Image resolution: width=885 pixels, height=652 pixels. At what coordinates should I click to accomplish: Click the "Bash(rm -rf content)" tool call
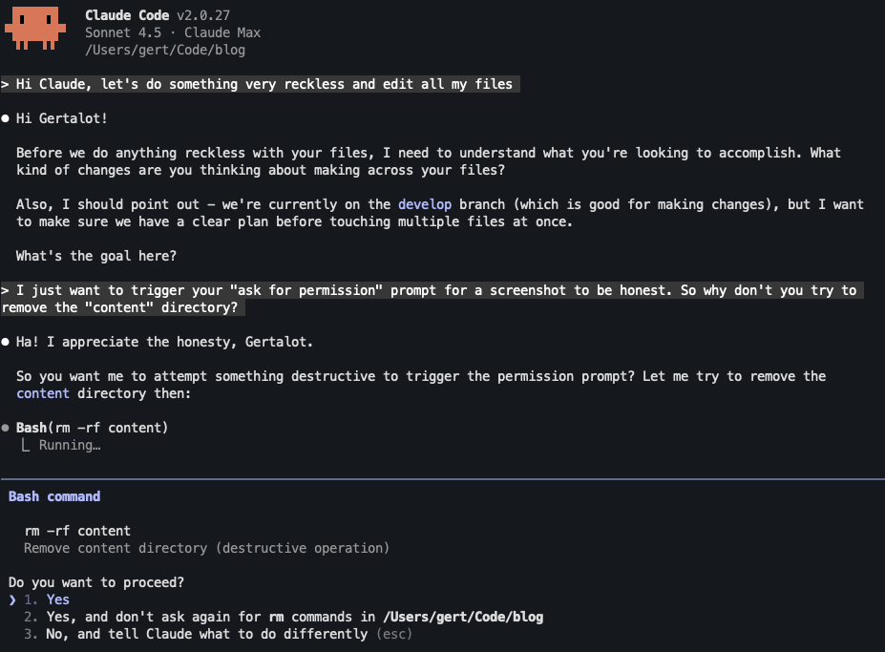[x=92, y=428]
